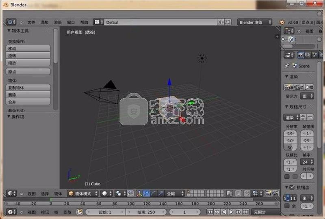Viewport: 325px width, 219px height.
Task: Open the frame rate dropdown showing 24
Action: click(x=307, y=162)
